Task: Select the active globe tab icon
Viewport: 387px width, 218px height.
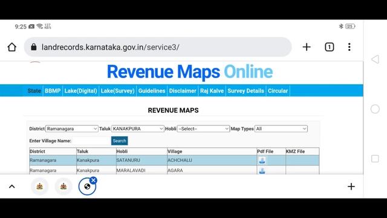Action: pos(87,187)
